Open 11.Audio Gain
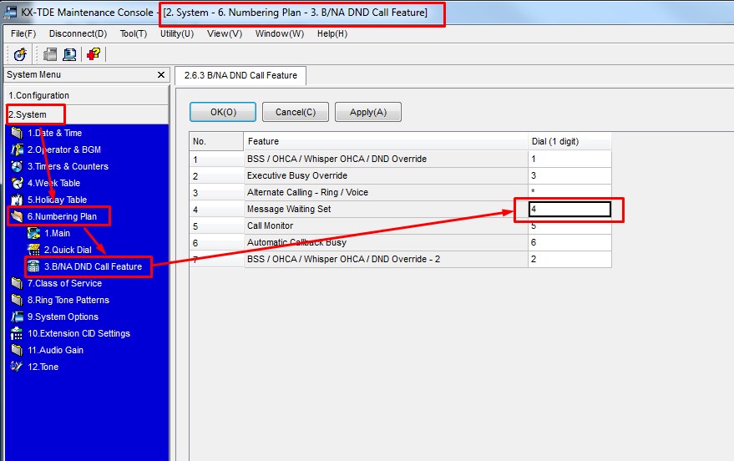The image size is (734, 461). (x=55, y=350)
